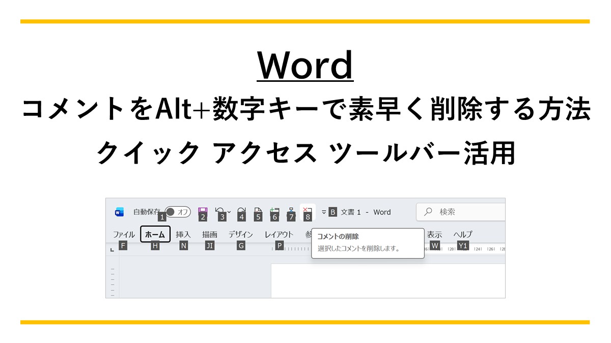Click the New document icon
The width and height of the screenshot is (611, 343).
tap(258, 211)
